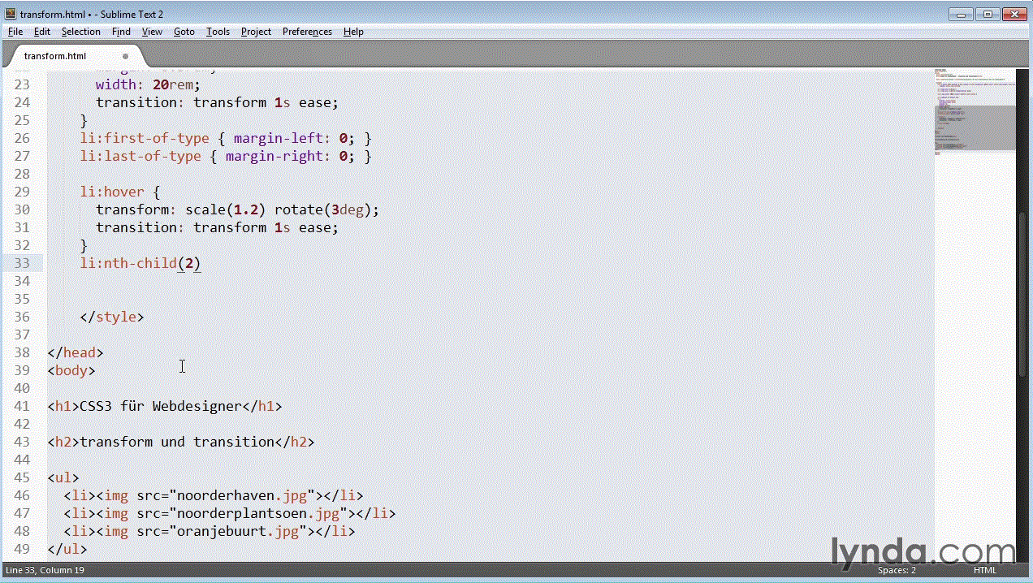Click line number 45 in gutter
Screen dimensions: 1033x583
click(x=22, y=477)
